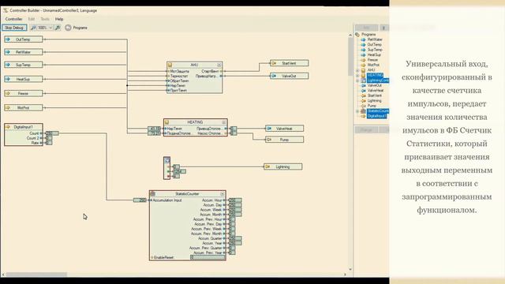
Task: Click the OutTemp input block arrow icon
Action: point(8,39)
